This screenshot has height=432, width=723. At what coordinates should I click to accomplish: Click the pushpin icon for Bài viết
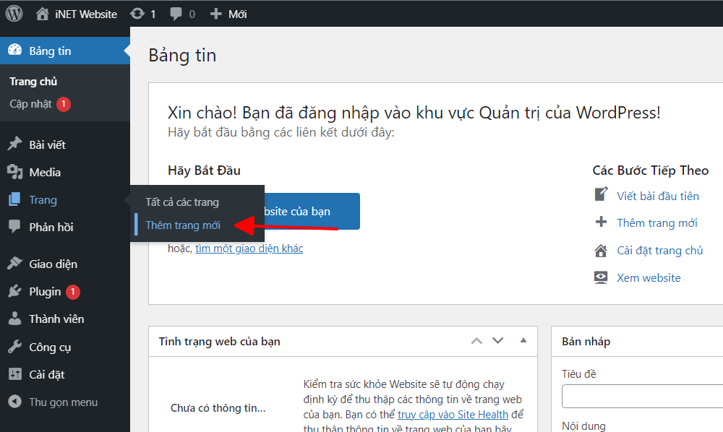point(14,144)
